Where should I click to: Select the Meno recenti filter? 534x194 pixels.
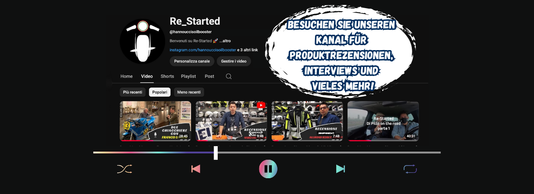[189, 92]
